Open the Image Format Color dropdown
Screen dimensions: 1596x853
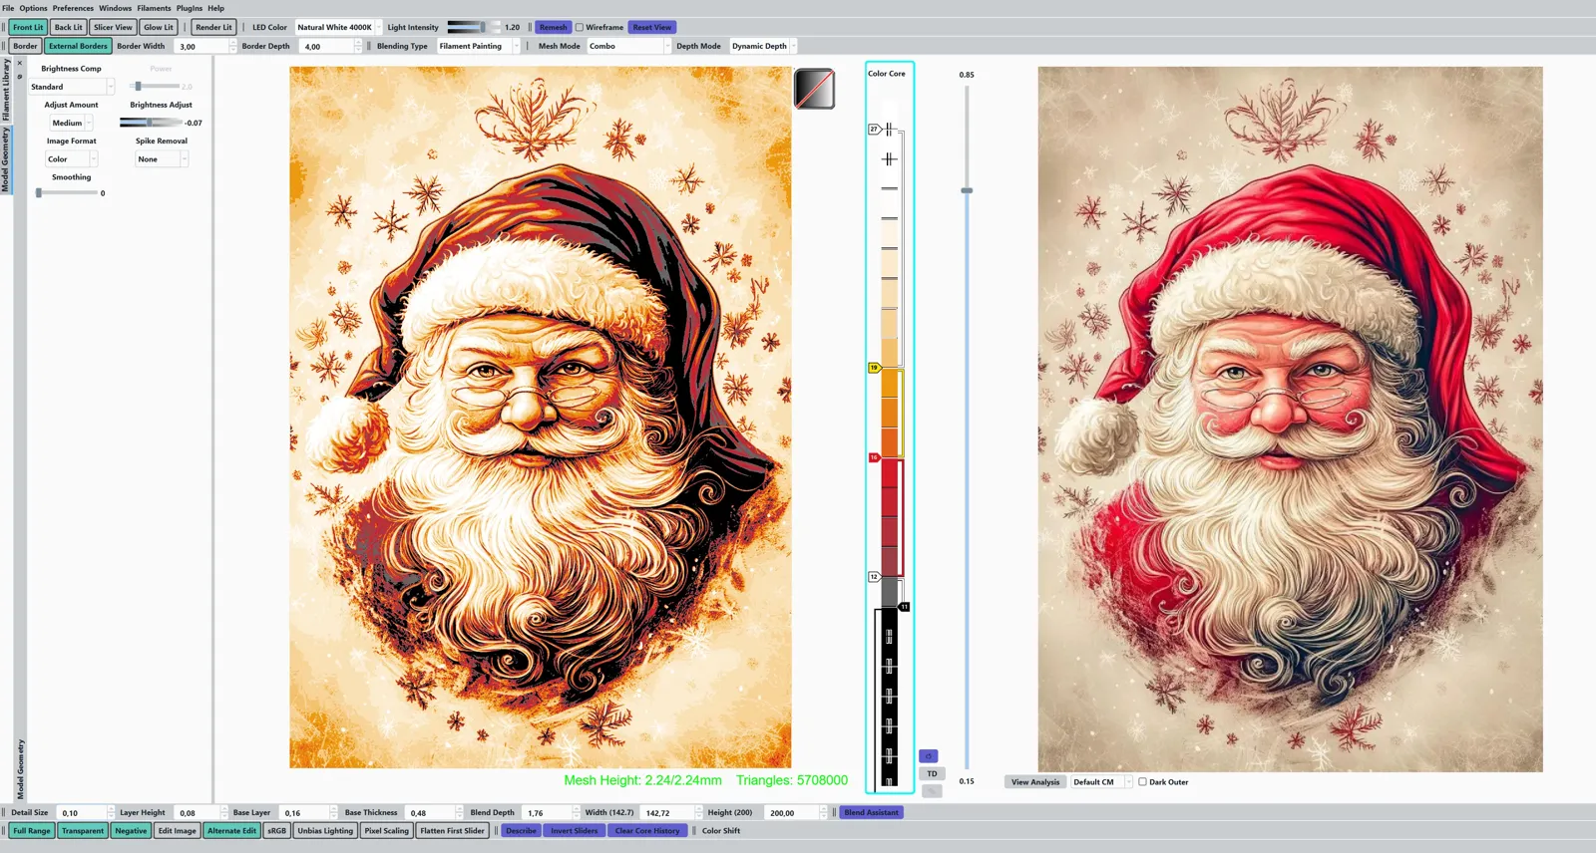72,159
